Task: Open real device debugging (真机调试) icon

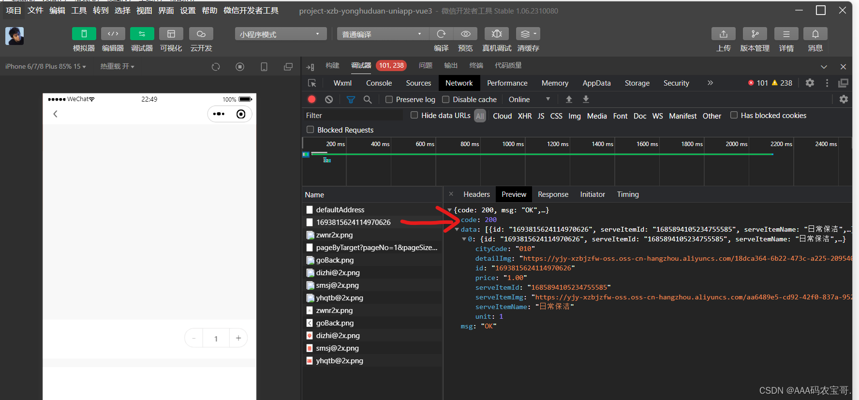Action: pyautogui.click(x=497, y=34)
